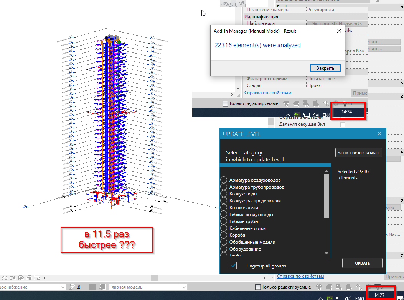Screen dimensions: 404x300
Task: Click view horizontal scrollbar right arrow
Action: pos(264,278)
